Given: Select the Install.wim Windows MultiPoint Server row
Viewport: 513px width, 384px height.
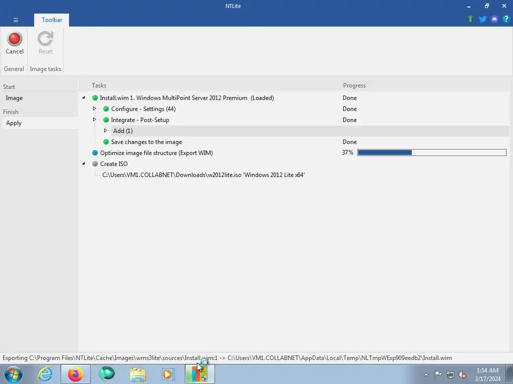Looking at the screenshot, I should (x=187, y=98).
